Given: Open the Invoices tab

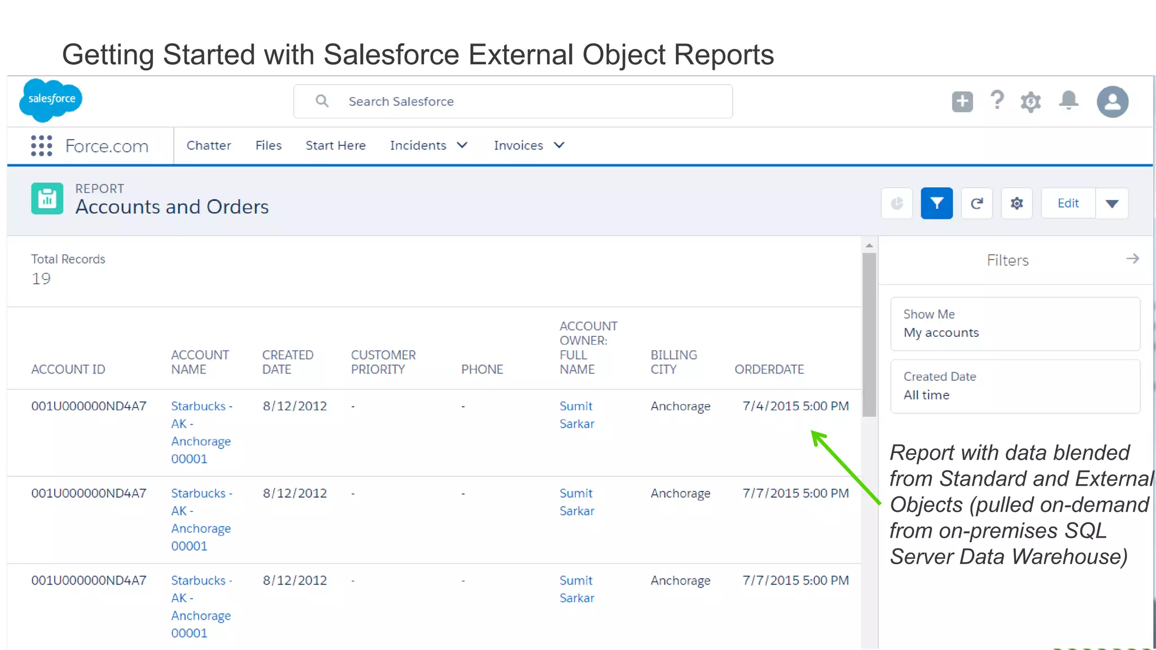Looking at the screenshot, I should [519, 146].
